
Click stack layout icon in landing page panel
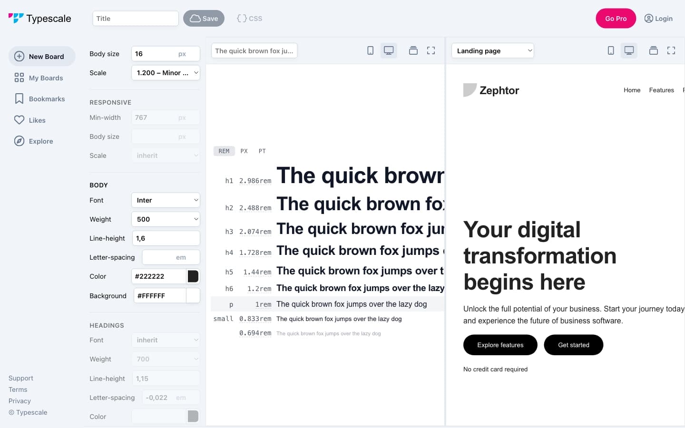(x=654, y=50)
